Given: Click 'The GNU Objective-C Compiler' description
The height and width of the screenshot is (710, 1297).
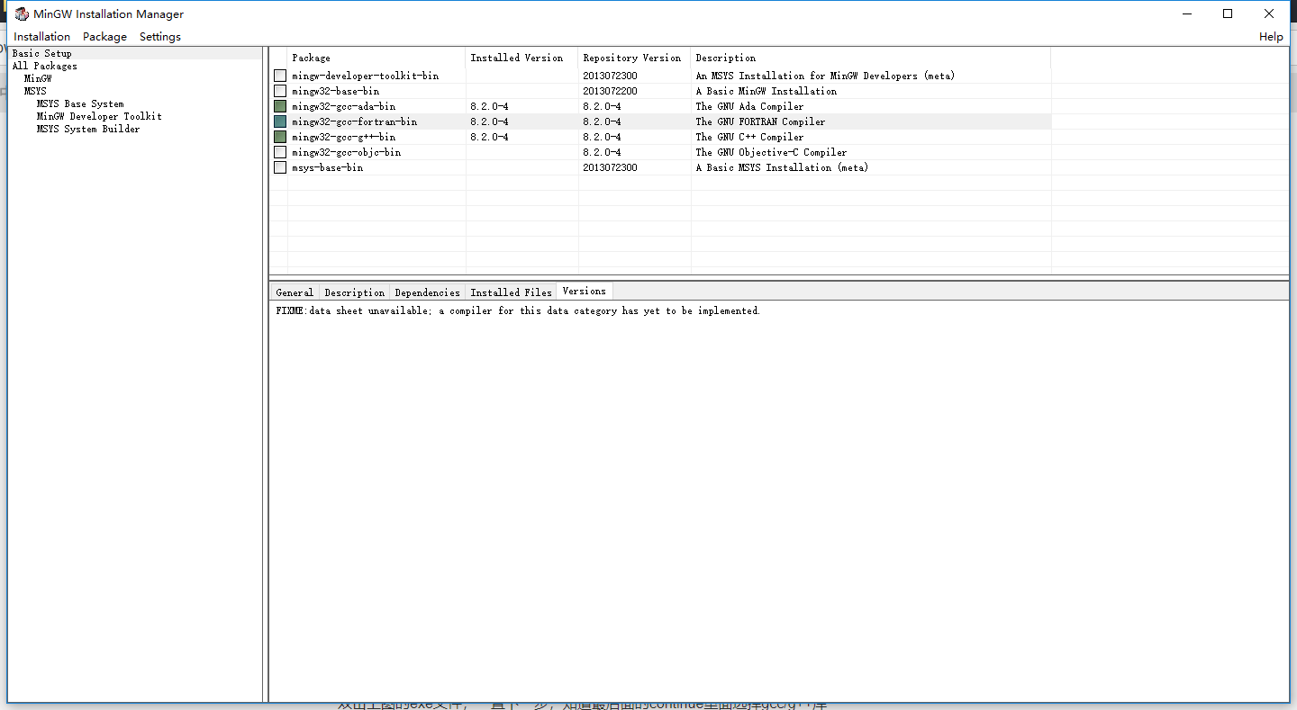Looking at the screenshot, I should (771, 152).
